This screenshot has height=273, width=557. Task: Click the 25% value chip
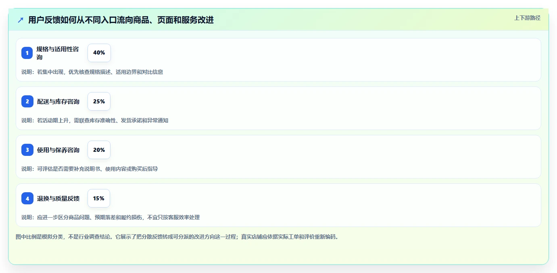pos(99,101)
